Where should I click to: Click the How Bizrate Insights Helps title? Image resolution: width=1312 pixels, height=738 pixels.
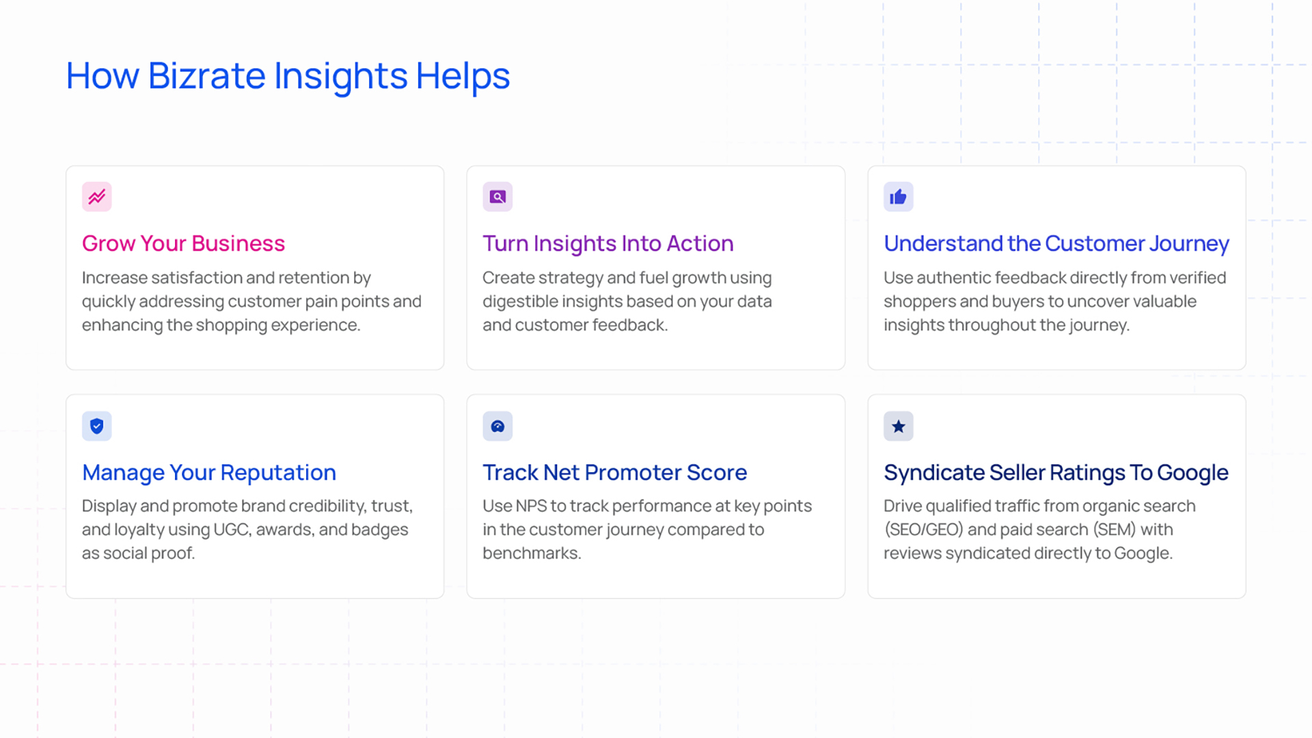[x=288, y=76]
